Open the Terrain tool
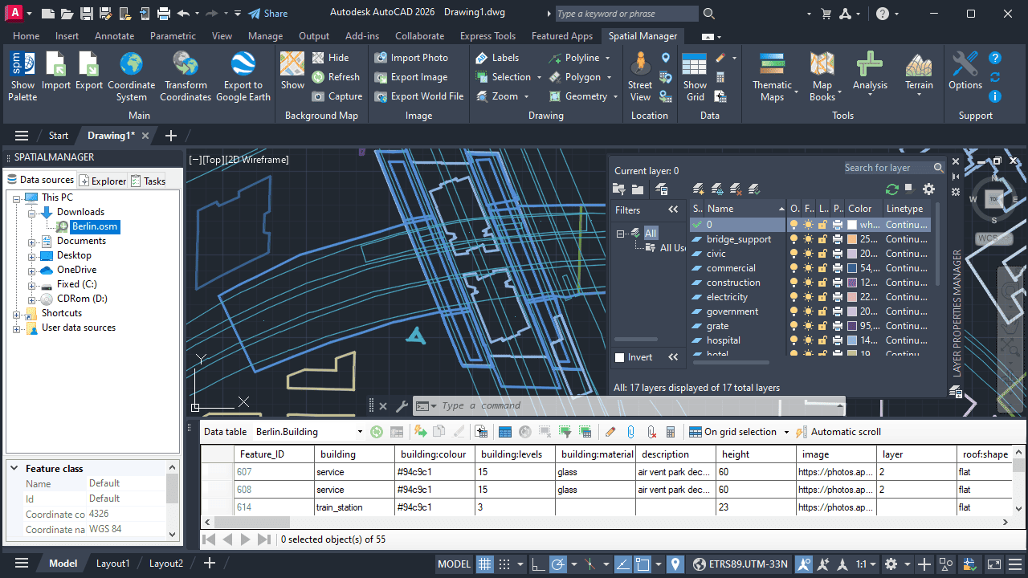 919,76
